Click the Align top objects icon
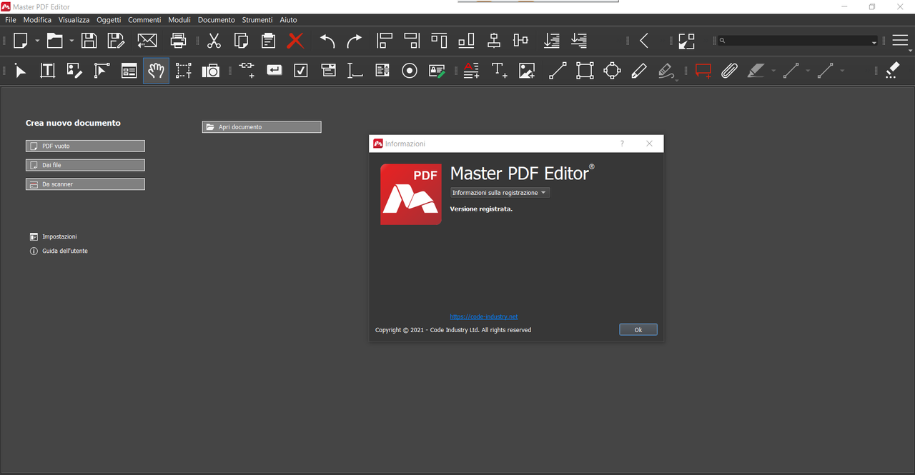 point(439,41)
